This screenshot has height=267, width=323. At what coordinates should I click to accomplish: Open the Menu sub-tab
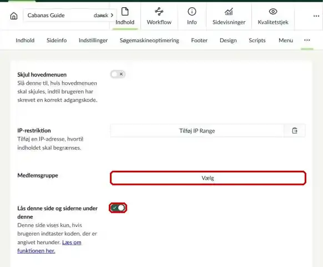(286, 40)
